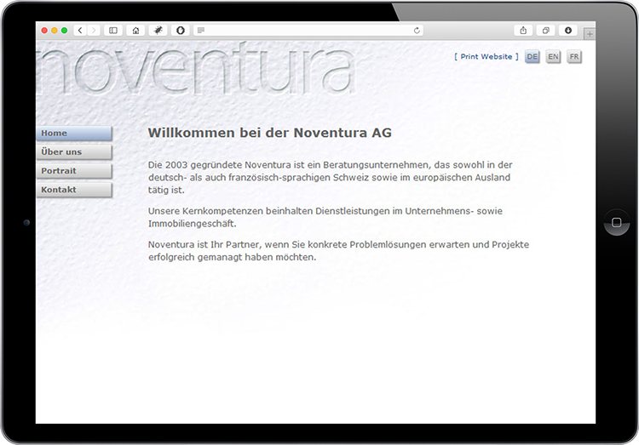Open reader view icon in address bar
This screenshot has height=445, width=639.
pos(201,30)
